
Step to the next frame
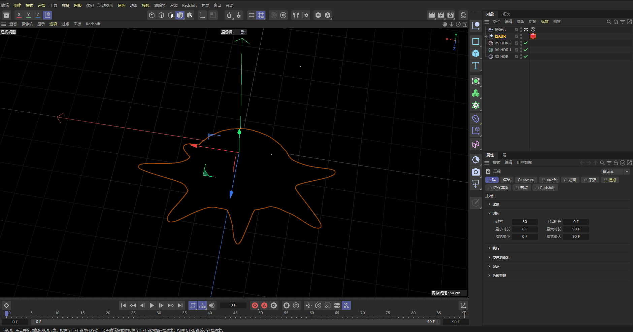[161, 305]
